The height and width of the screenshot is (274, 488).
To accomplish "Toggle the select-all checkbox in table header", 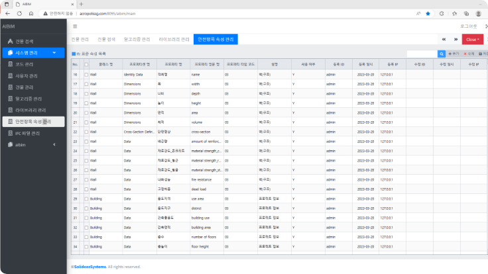I will tap(85, 64).
